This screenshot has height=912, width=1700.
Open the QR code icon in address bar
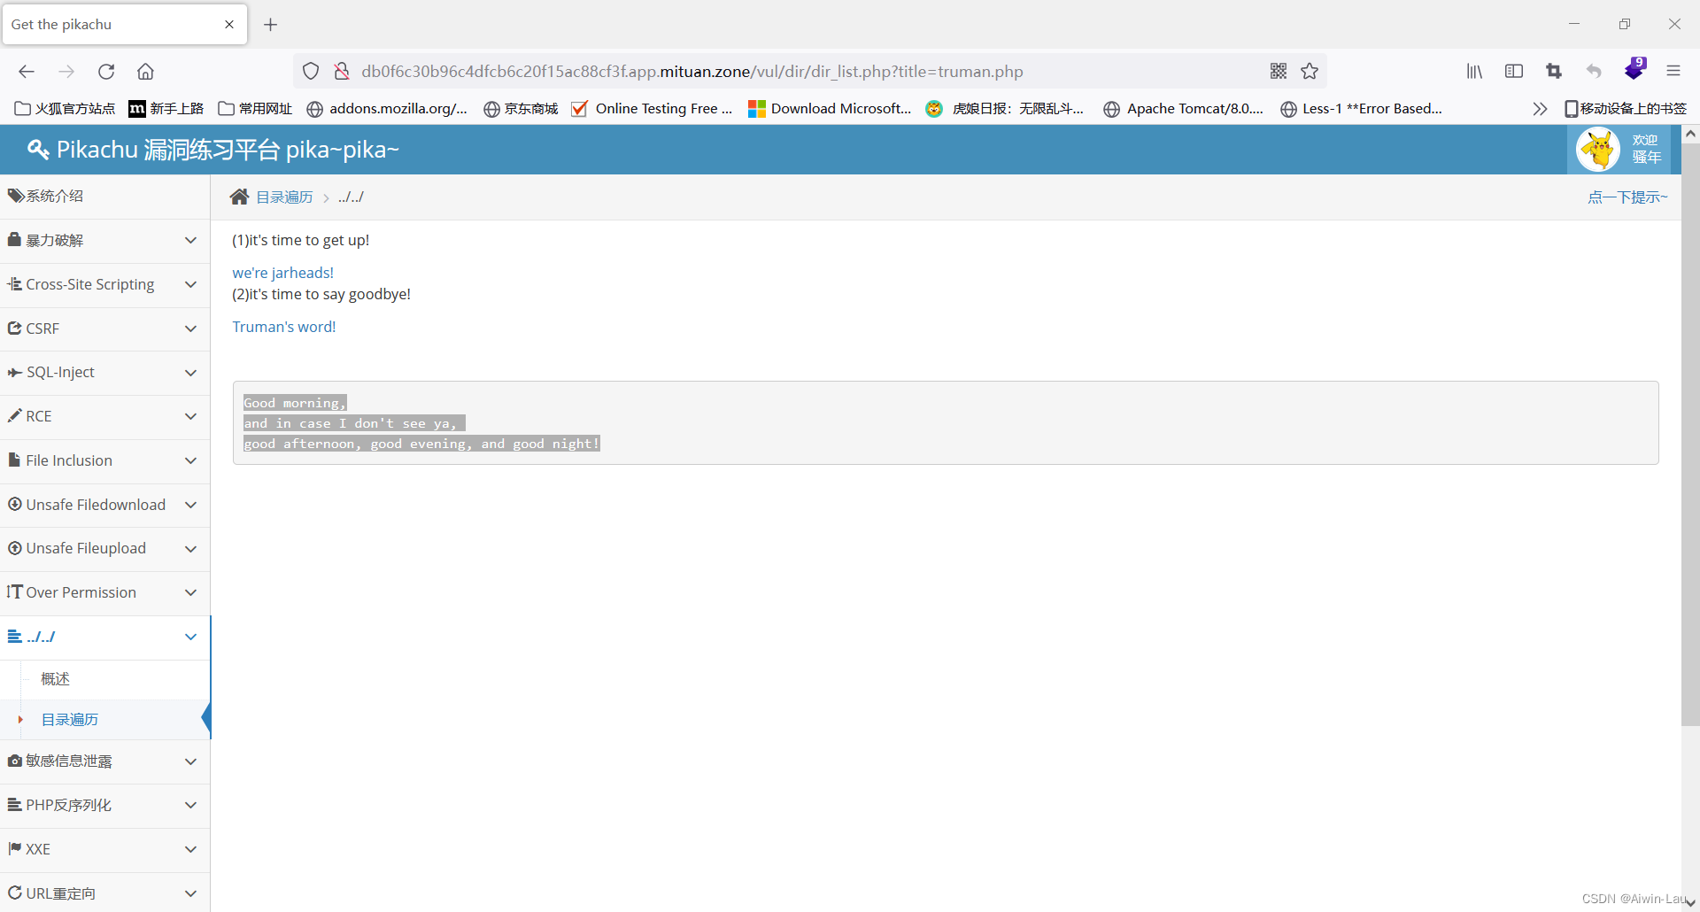click(1279, 72)
